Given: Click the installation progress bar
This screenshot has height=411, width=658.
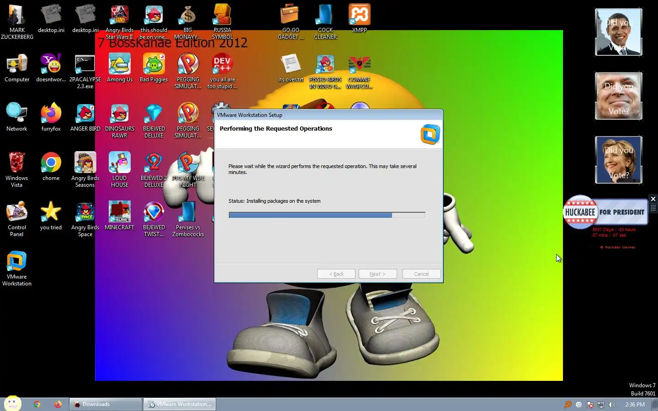Looking at the screenshot, I should [327, 215].
